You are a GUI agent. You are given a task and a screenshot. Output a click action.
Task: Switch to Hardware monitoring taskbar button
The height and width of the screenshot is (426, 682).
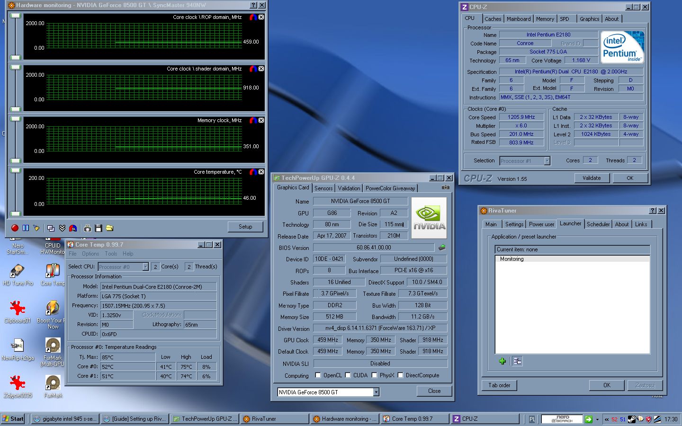345,419
